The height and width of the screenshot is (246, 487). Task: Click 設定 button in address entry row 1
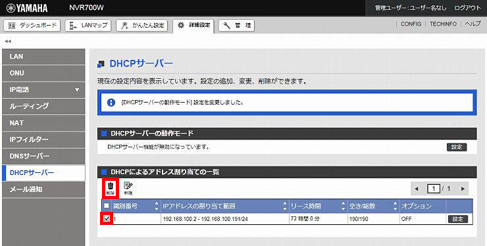458,219
